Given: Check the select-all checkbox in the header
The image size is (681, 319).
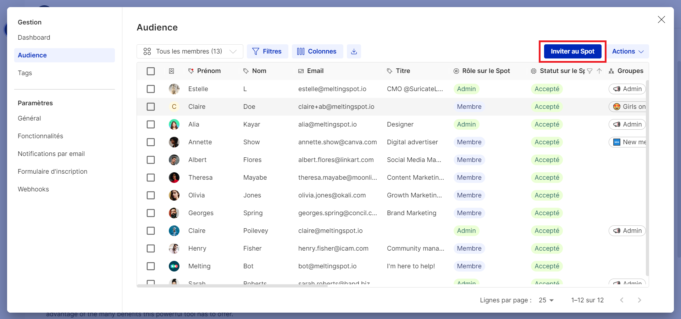Looking at the screenshot, I should point(151,71).
